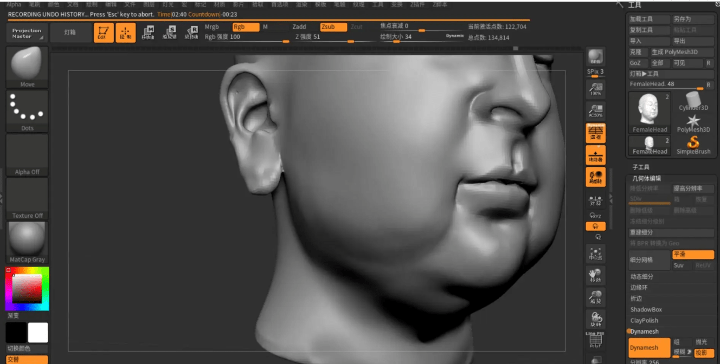Screen dimensions: 720x364
Task: Enable Zadd sculpting mode
Action: [x=299, y=26]
